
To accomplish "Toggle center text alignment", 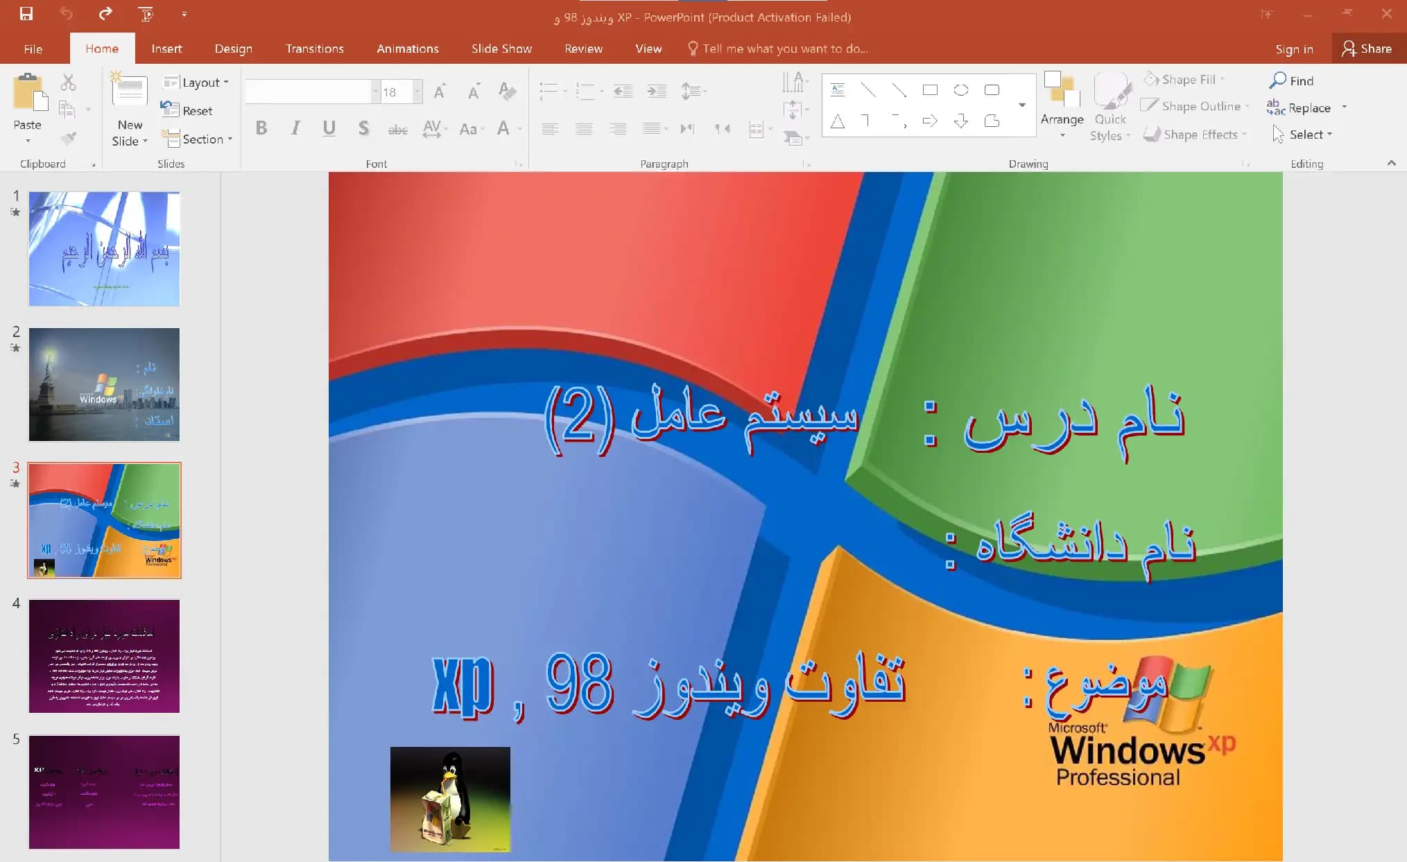I will point(584,128).
